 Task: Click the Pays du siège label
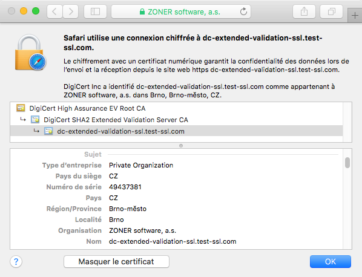click(79, 176)
